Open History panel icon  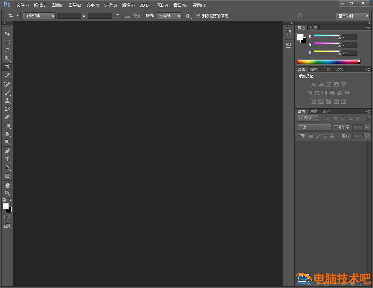tap(289, 32)
